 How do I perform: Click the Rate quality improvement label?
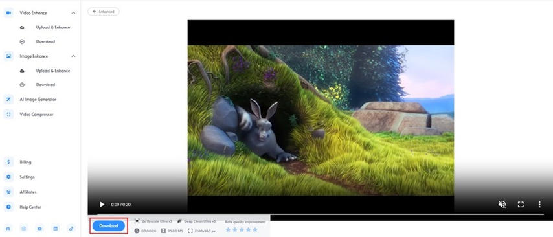(245, 222)
